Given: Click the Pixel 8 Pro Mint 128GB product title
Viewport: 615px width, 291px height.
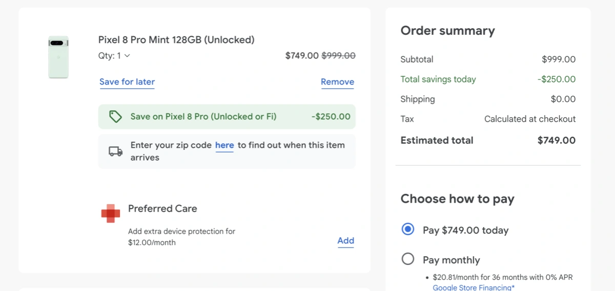Looking at the screenshot, I should point(176,40).
